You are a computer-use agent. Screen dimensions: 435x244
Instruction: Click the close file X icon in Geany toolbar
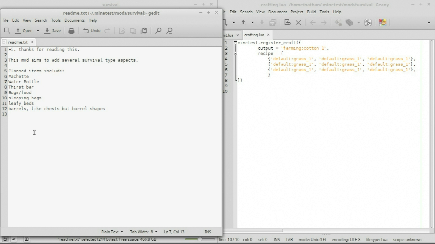[298, 23]
